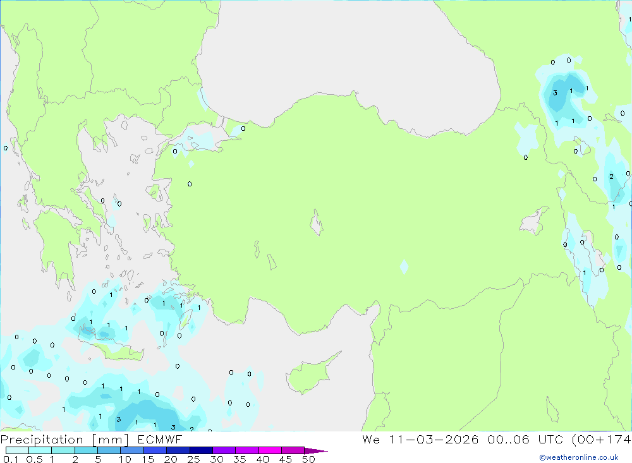Click the '25' legend scale label
This screenshot has width=632, height=463.
pyautogui.click(x=194, y=459)
